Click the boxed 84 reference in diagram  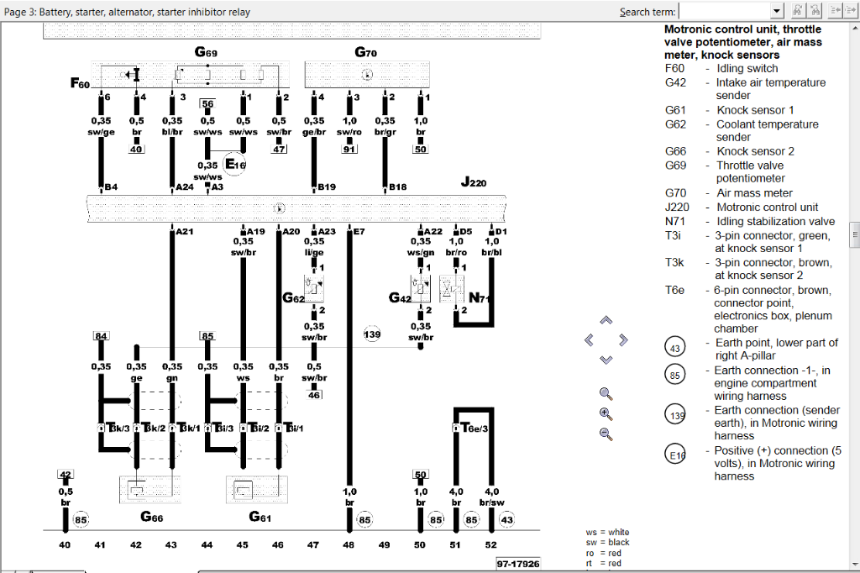tap(101, 336)
